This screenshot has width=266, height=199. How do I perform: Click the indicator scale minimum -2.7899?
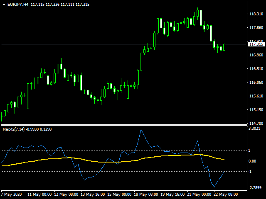pyautogui.click(x=255, y=188)
